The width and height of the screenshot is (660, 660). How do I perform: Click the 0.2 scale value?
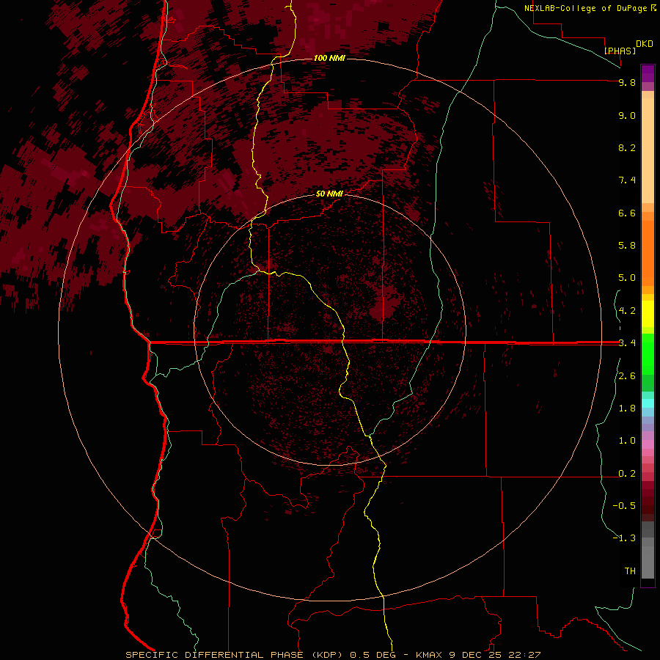click(x=627, y=474)
